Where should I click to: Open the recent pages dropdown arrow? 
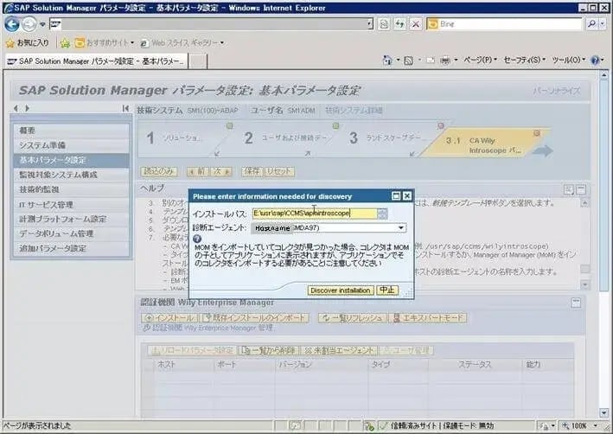tap(42, 24)
